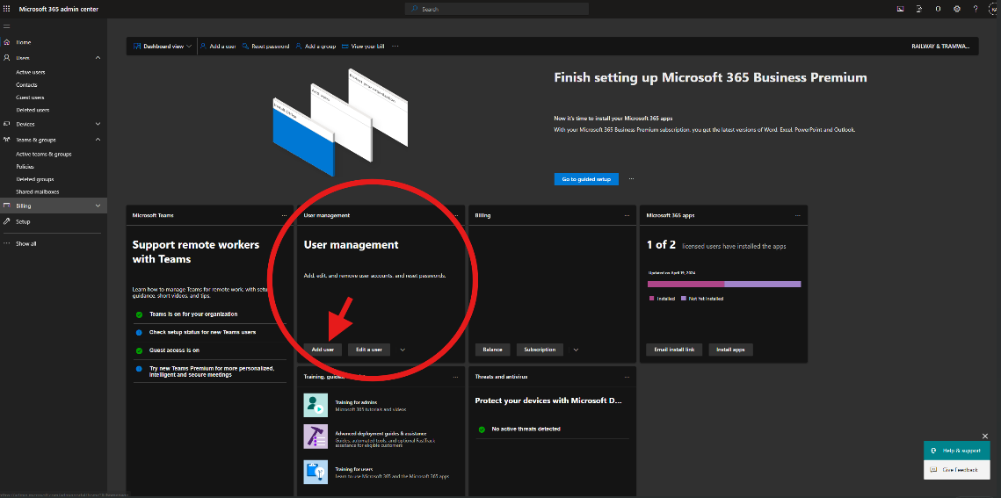Image resolution: width=1001 pixels, height=498 pixels.
Task: Open more options on Microsoft 365 apps card
Action: click(x=798, y=215)
